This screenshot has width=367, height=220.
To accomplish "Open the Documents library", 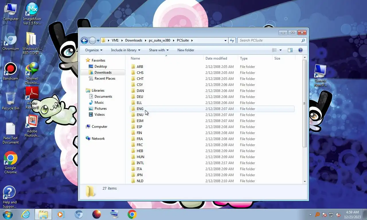I will 103,97.
